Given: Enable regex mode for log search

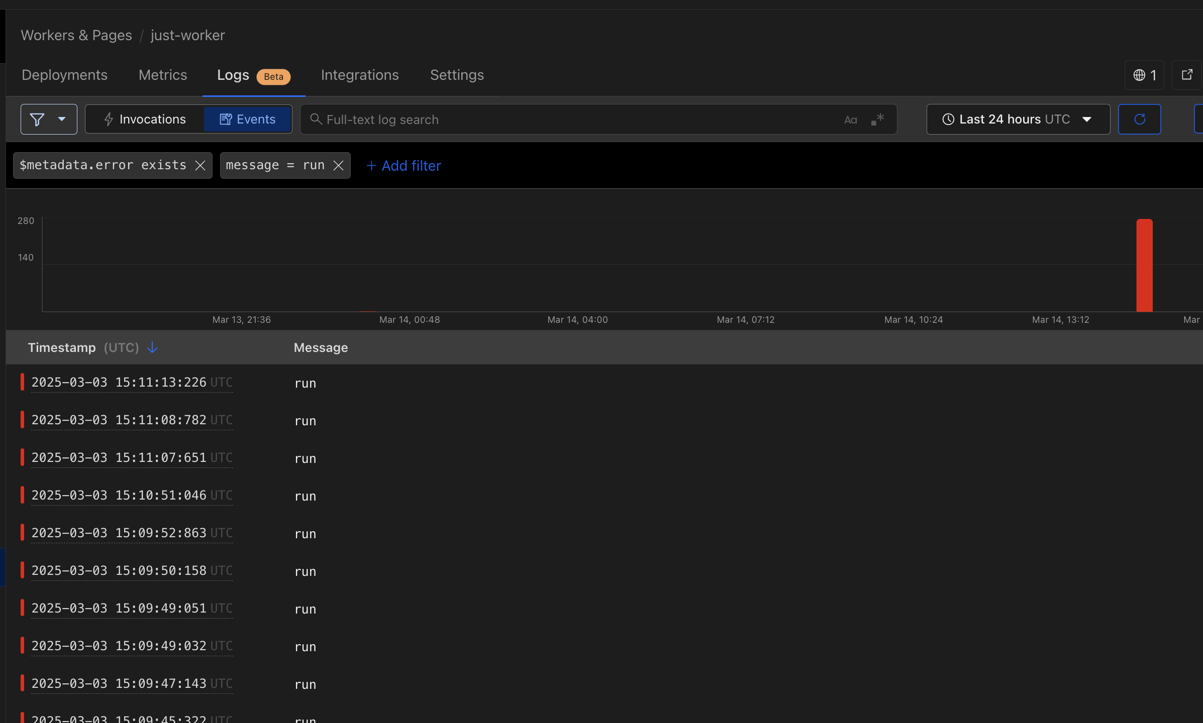Looking at the screenshot, I should click(878, 119).
